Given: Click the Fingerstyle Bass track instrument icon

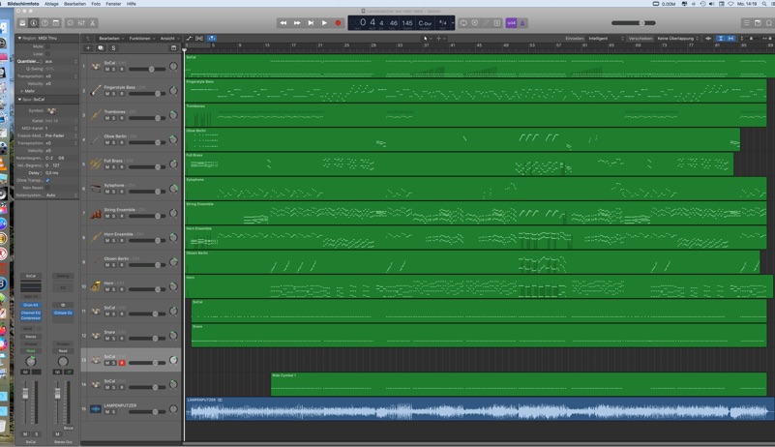Looking at the screenshot, I should (x=96, y=91).
